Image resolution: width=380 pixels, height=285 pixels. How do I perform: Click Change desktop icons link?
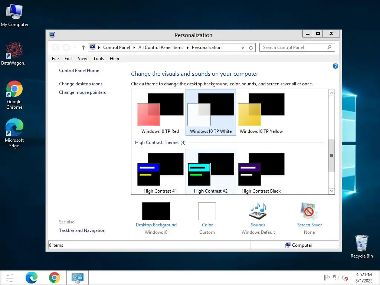coord(81,84)
